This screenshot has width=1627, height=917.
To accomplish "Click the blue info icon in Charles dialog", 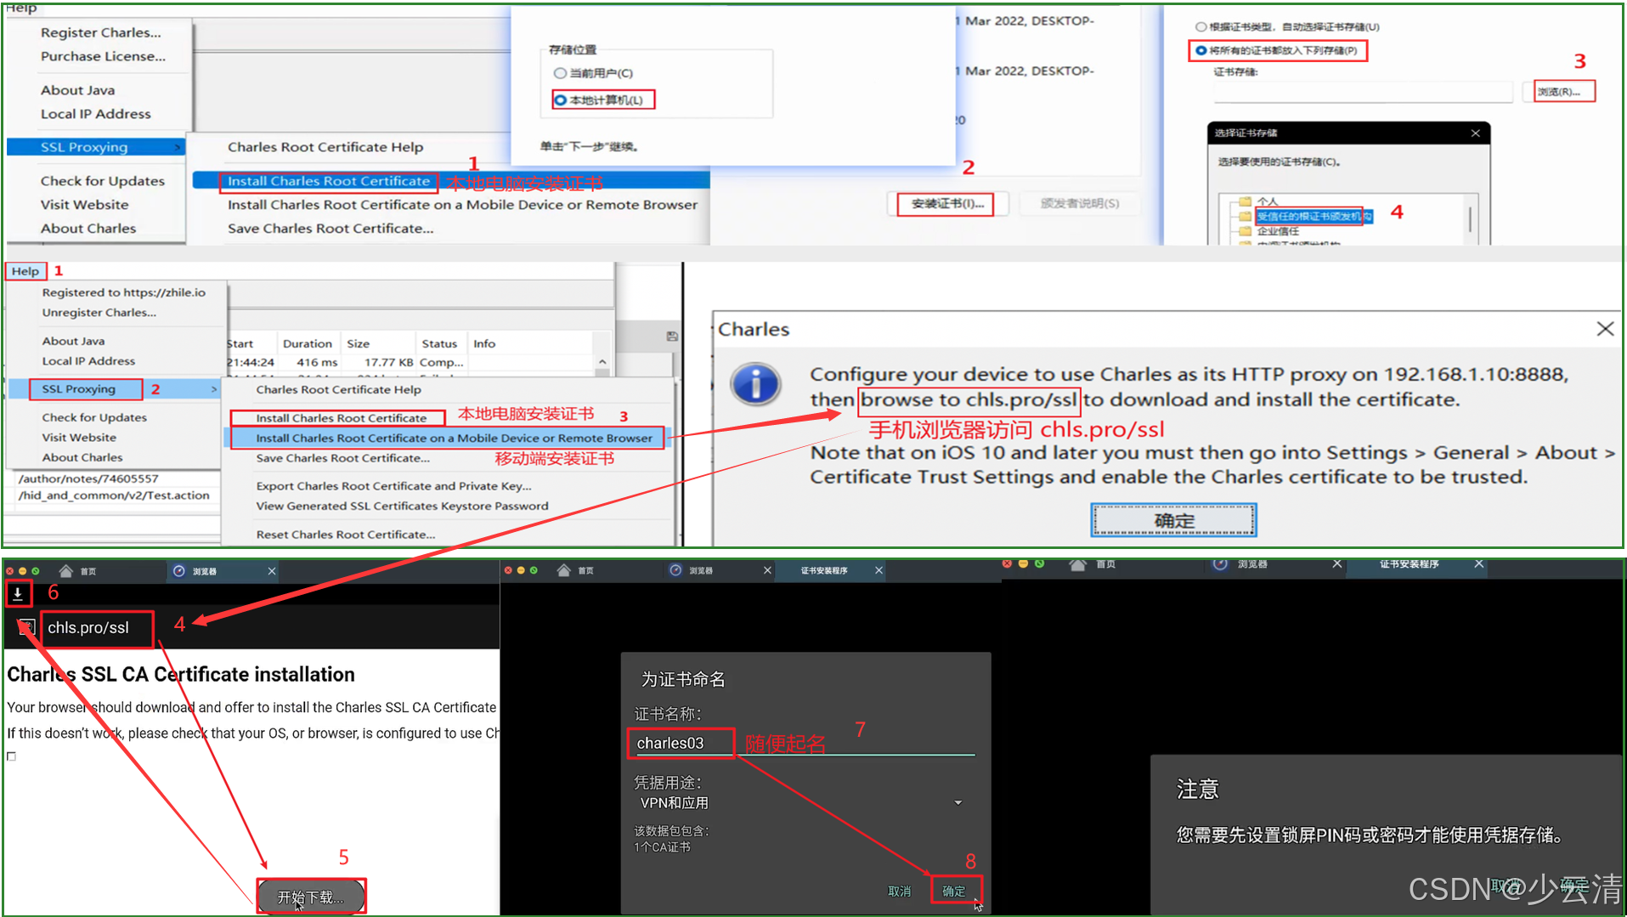I will click(x=755, y=383).
